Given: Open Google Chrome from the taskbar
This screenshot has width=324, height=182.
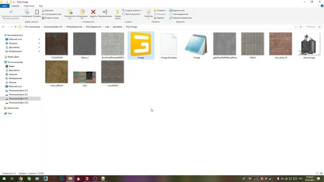Looking at the screenshot, I should coord(21,178).
